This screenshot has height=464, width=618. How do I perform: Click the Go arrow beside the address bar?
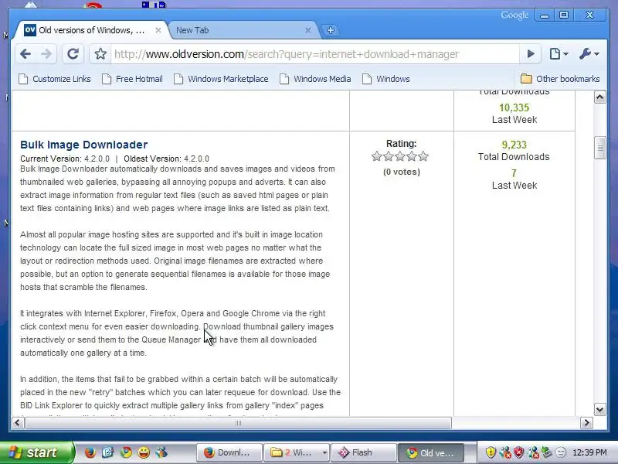[x=531, y=53]
